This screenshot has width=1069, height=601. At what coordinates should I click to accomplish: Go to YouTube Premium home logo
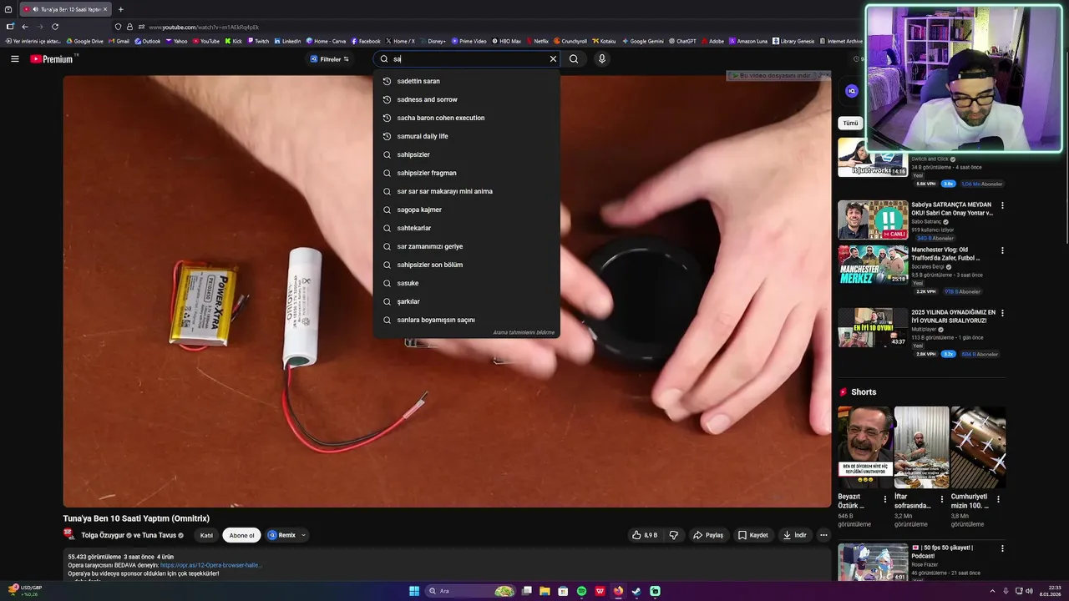click(x=52, y=59)
